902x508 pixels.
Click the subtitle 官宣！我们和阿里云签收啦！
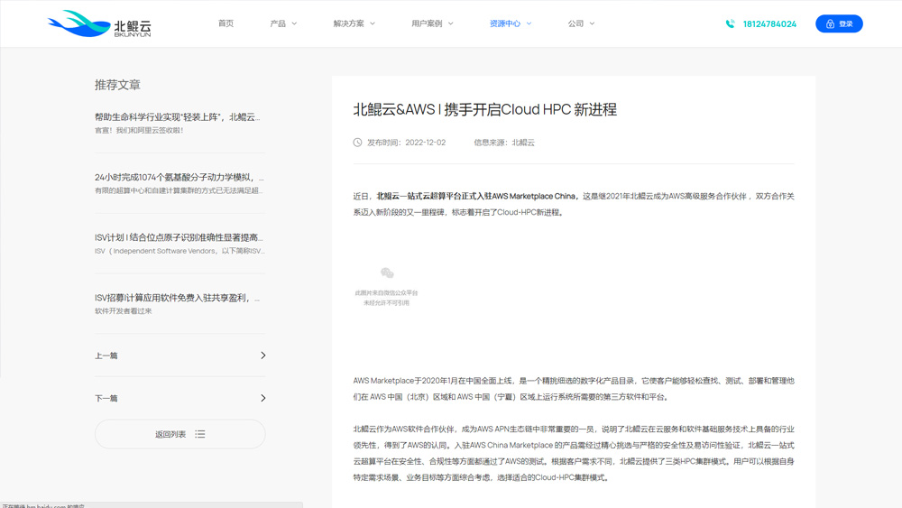[139, 131]
